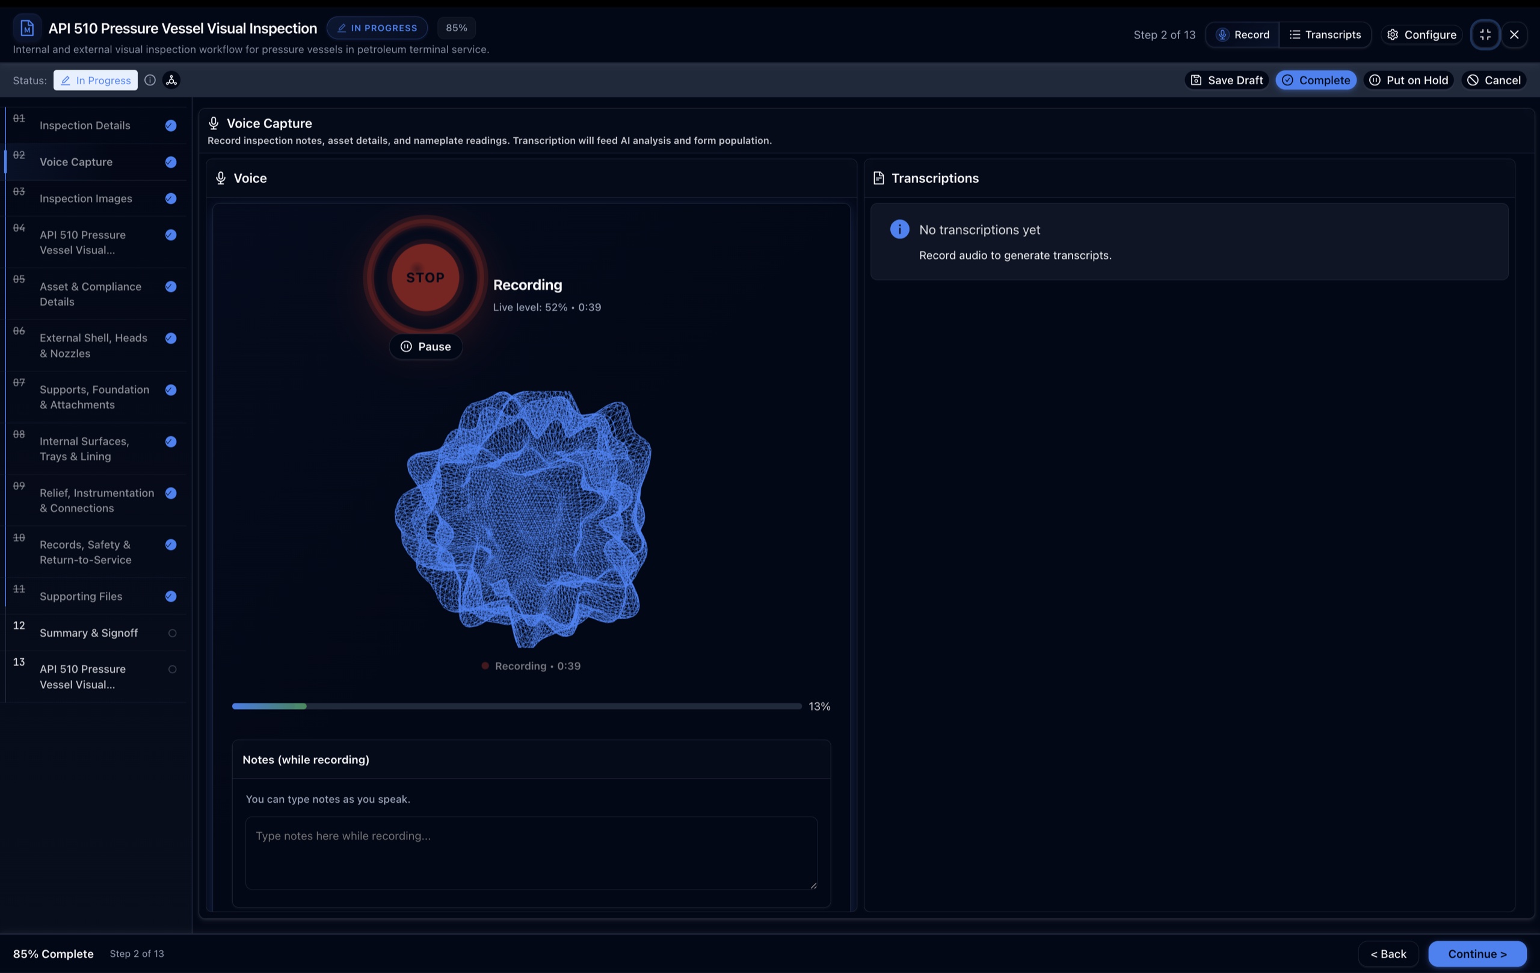
Task: Open Internal Surfaces, Trays & Lining step
Action: (x=96, y=449)
